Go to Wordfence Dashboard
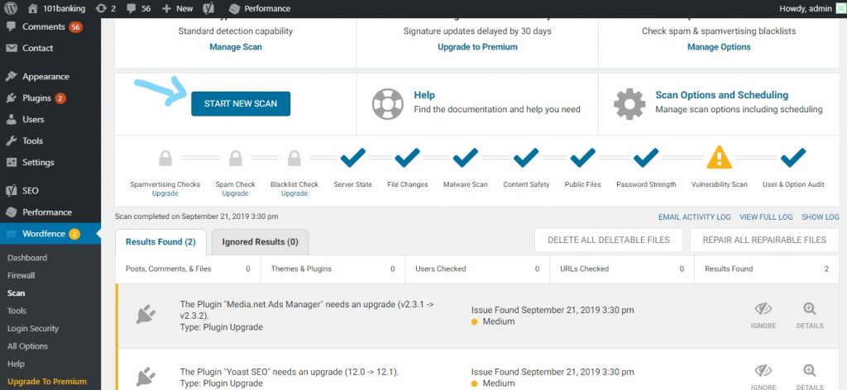 point(27,258)
